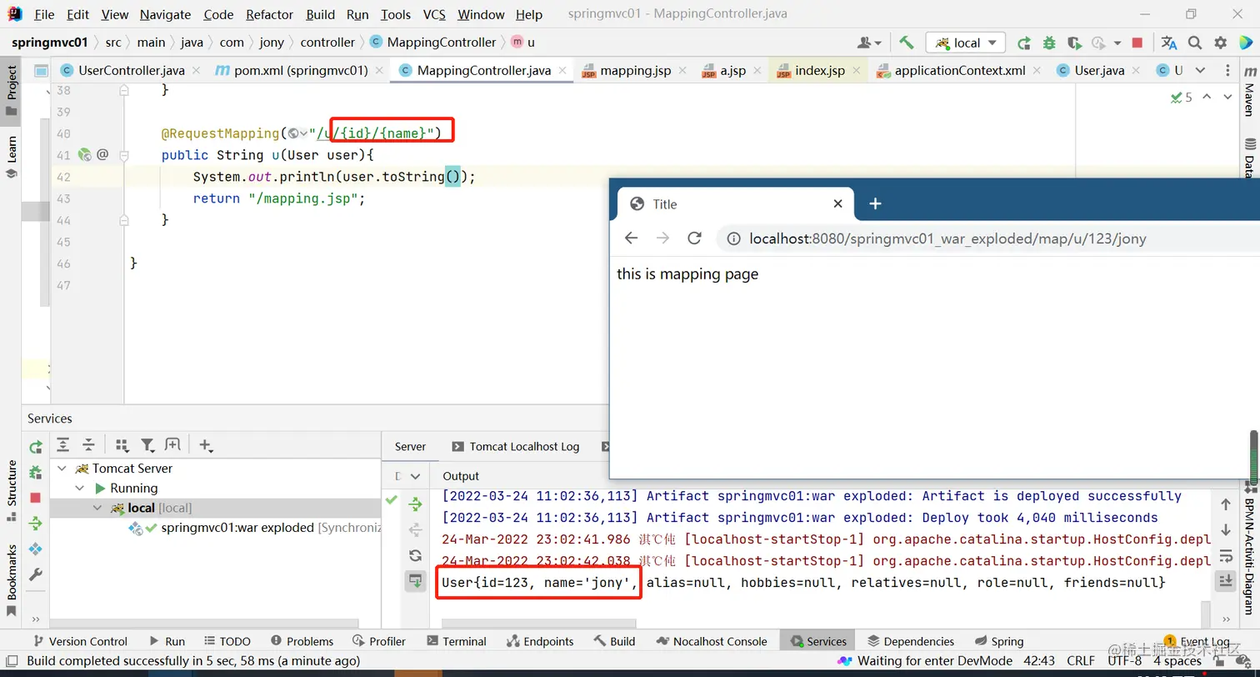Switch to the applicationContext.xml tab
Viewport: 1260px width, 677px height.
(960, 70)
